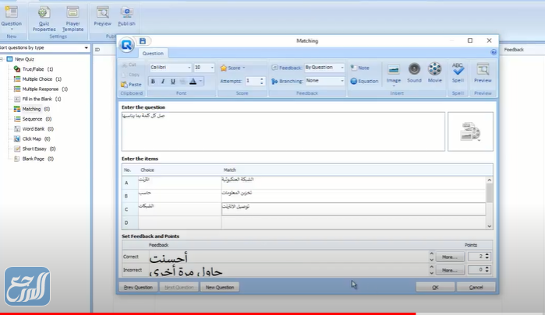This screenshot has height=315, width=545.
Task: Open the Calibri font name dropdown
Action: click(188, 68)
